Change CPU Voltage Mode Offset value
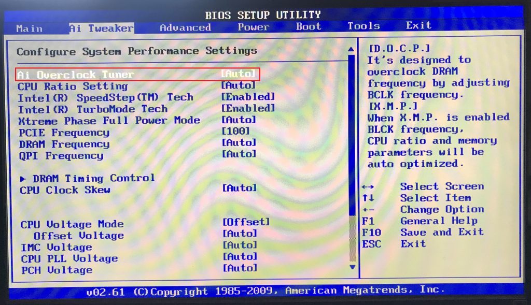This screenshot has width=531, height=305. tap(246, 222)
